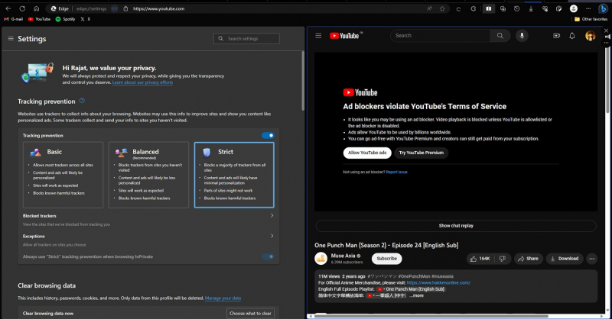Expand video description with ...more
Viewport: 612px width, 319px height.
pos(416,295)
